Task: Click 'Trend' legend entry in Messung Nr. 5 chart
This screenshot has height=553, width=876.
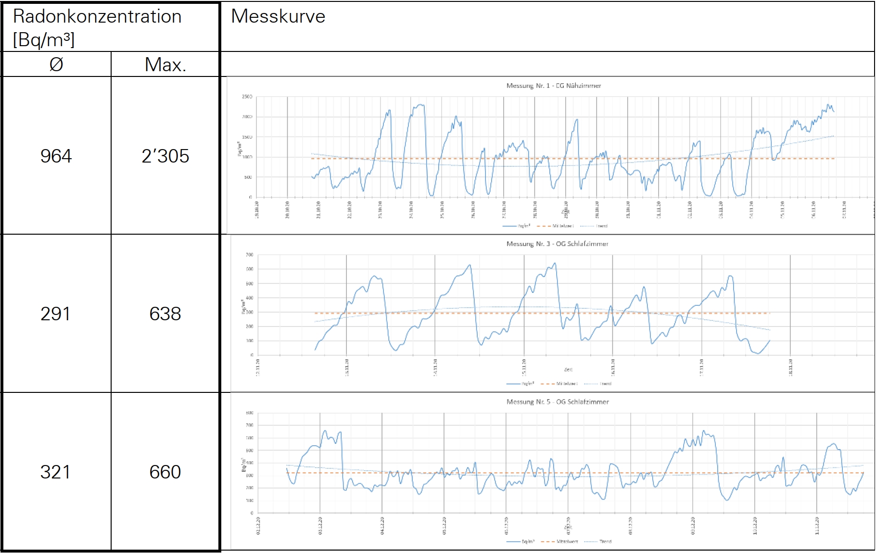Action: coord(598,541)
